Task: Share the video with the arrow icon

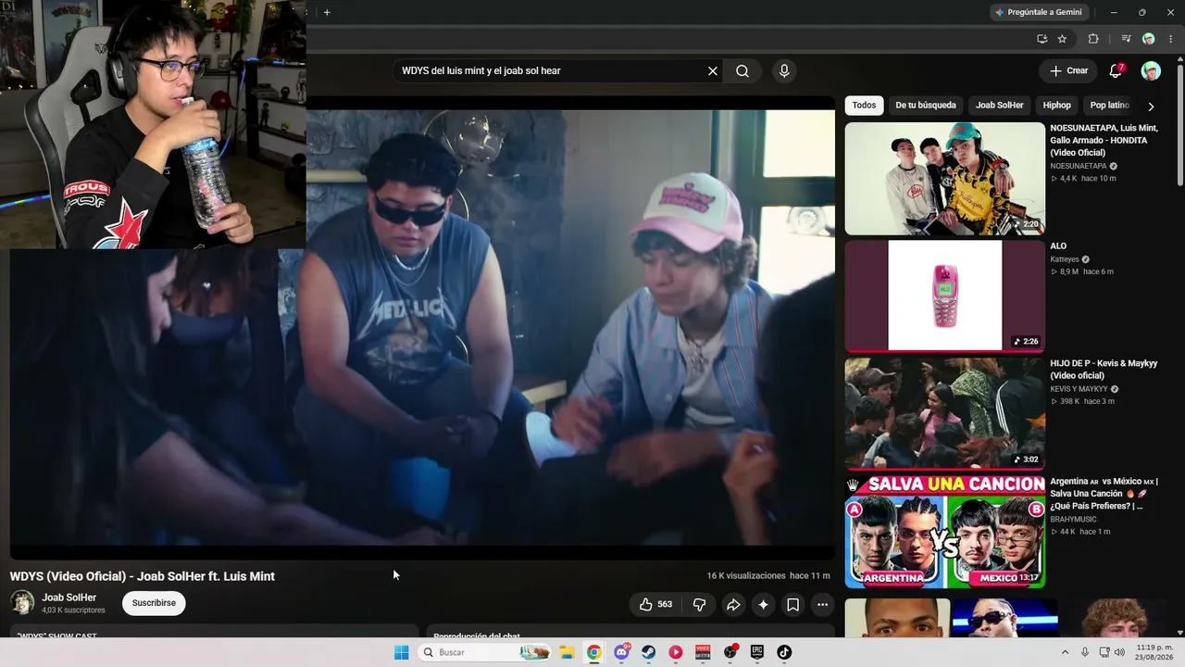Action: (x=733, y=605)
